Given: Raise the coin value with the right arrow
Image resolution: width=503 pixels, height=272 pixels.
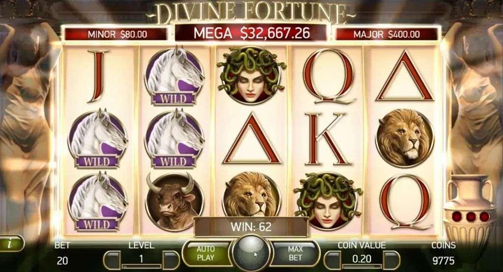Looking at the screenshot, I should pyautogui.click(x=391, y=260).
